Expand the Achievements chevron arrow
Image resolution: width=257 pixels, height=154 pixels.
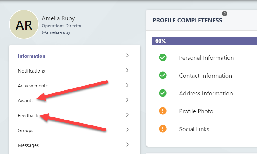[128, 85]
